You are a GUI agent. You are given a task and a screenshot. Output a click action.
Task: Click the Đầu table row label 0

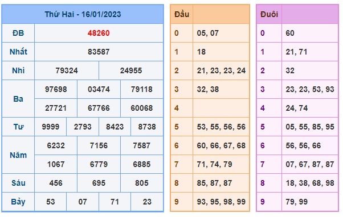click(x=176, y=33)
